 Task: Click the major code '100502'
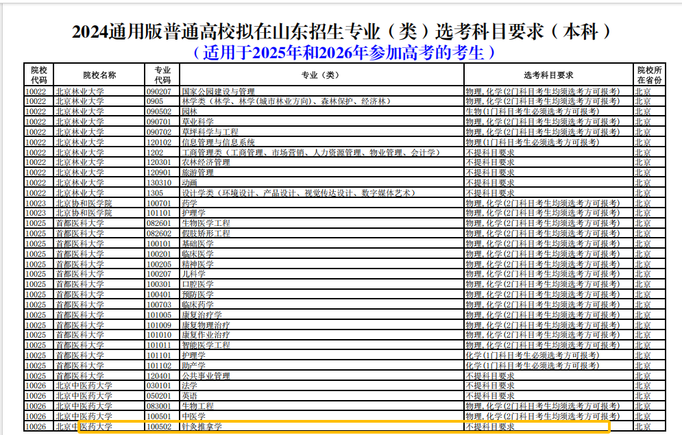pyautogui.click(x=159, y=427)
